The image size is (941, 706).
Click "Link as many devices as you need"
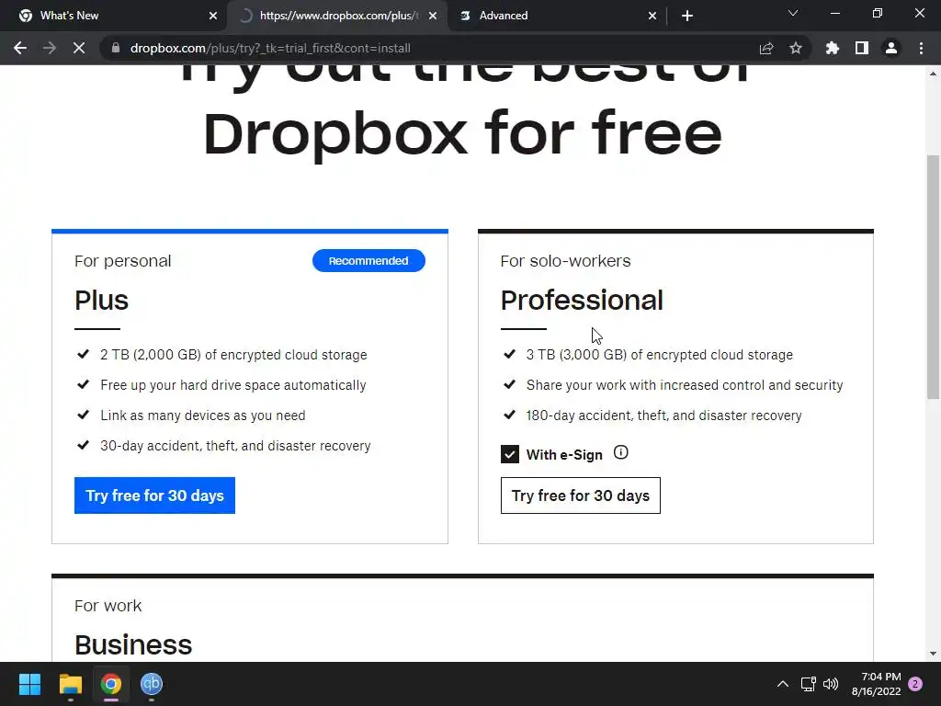203,416
